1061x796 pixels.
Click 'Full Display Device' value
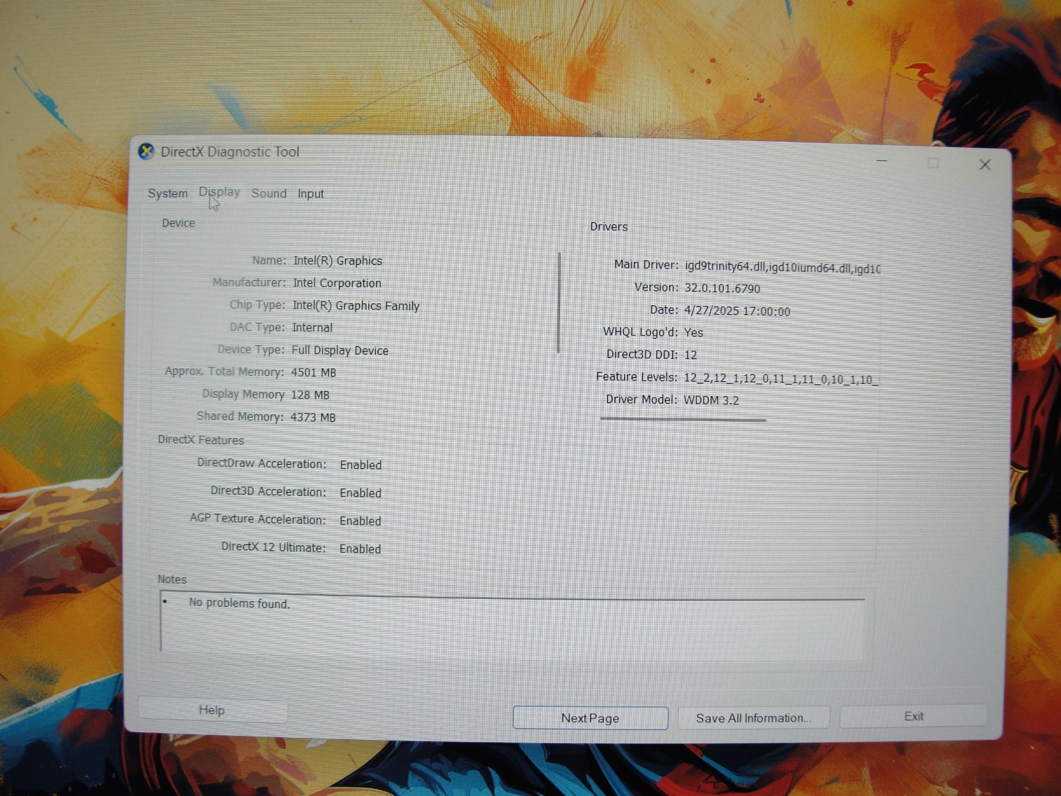(340, 350)
